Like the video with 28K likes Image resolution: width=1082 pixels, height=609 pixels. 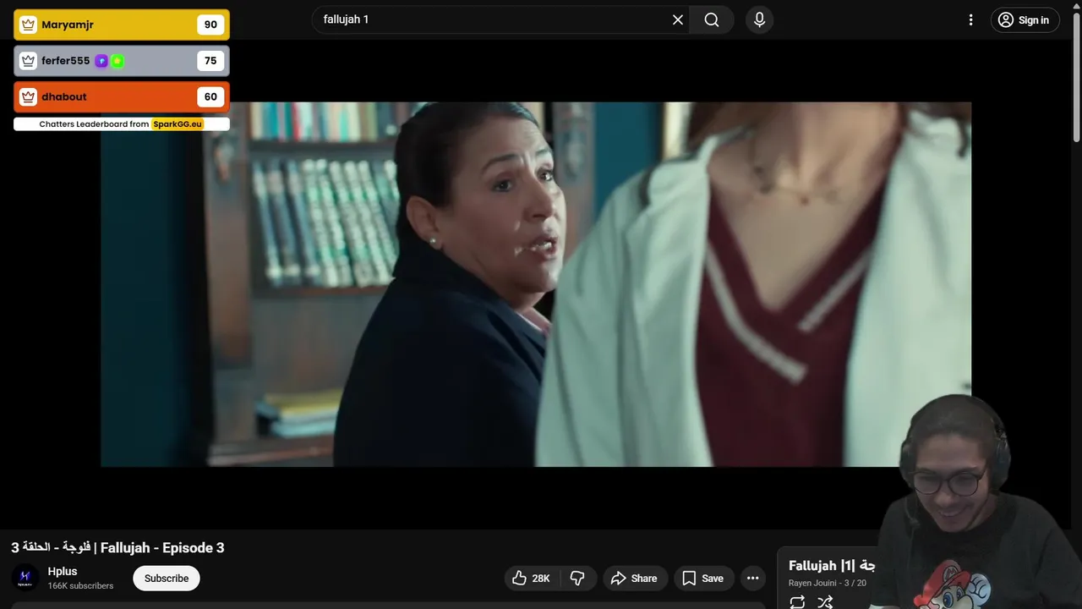point(532,579)
